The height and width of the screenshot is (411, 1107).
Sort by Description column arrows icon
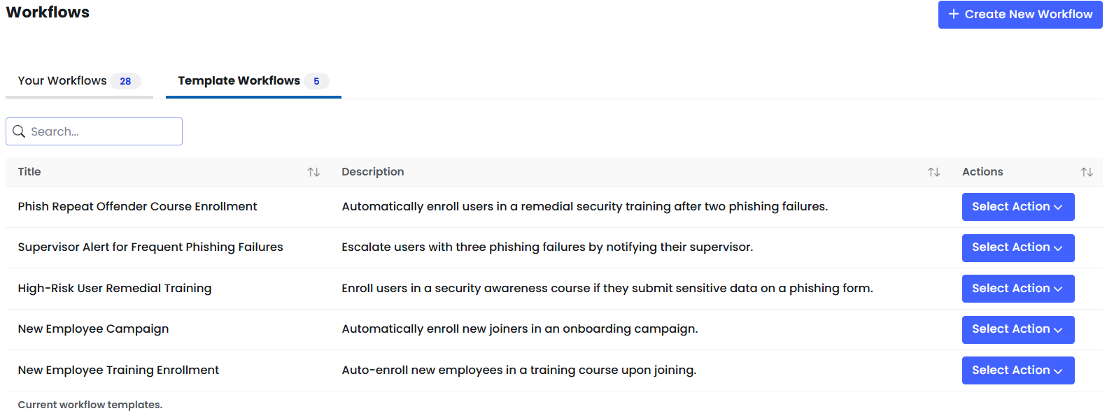click(934, 172)
